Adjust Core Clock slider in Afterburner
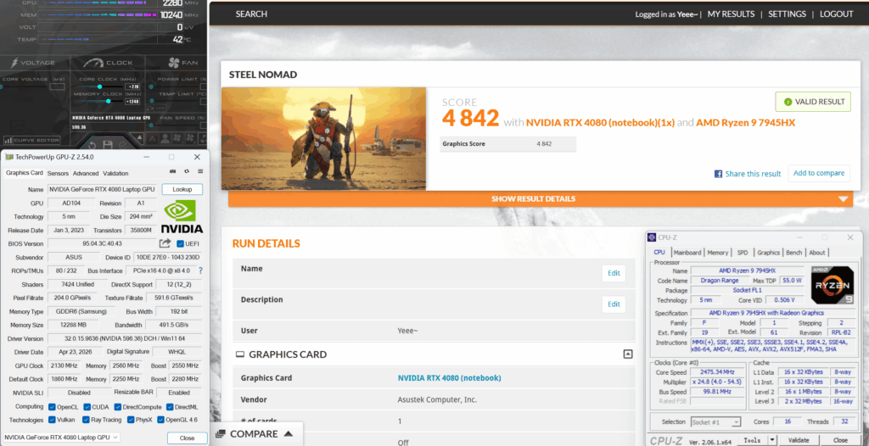Viewport: 869px width, 446px height. pos(101,86)
